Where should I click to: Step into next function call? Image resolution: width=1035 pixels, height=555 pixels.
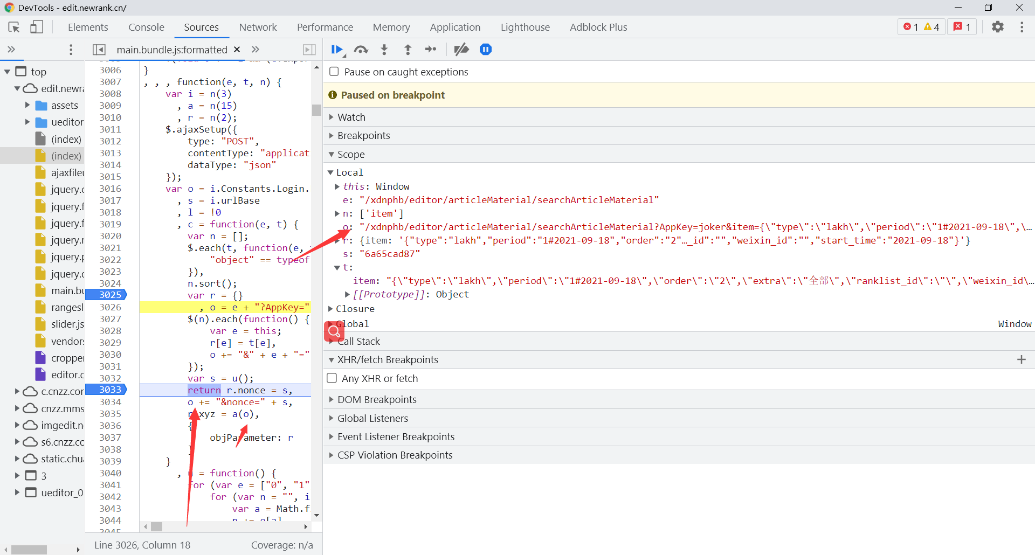click(x=384, y=50)
